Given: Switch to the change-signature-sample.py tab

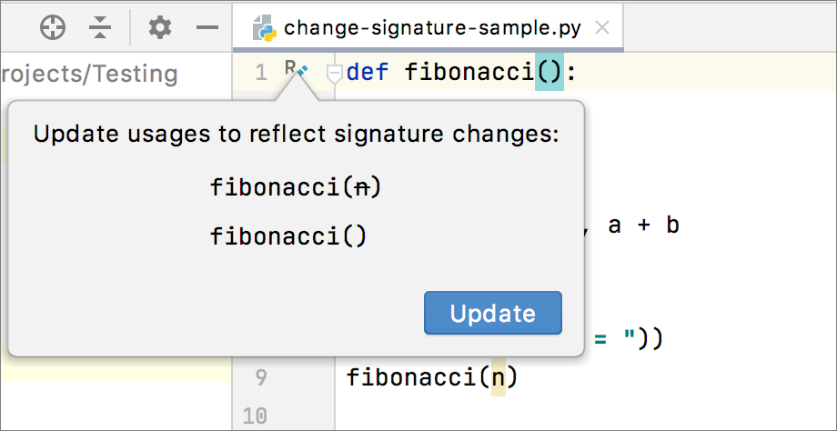Looking at the screenshot, I should (431, 27).
